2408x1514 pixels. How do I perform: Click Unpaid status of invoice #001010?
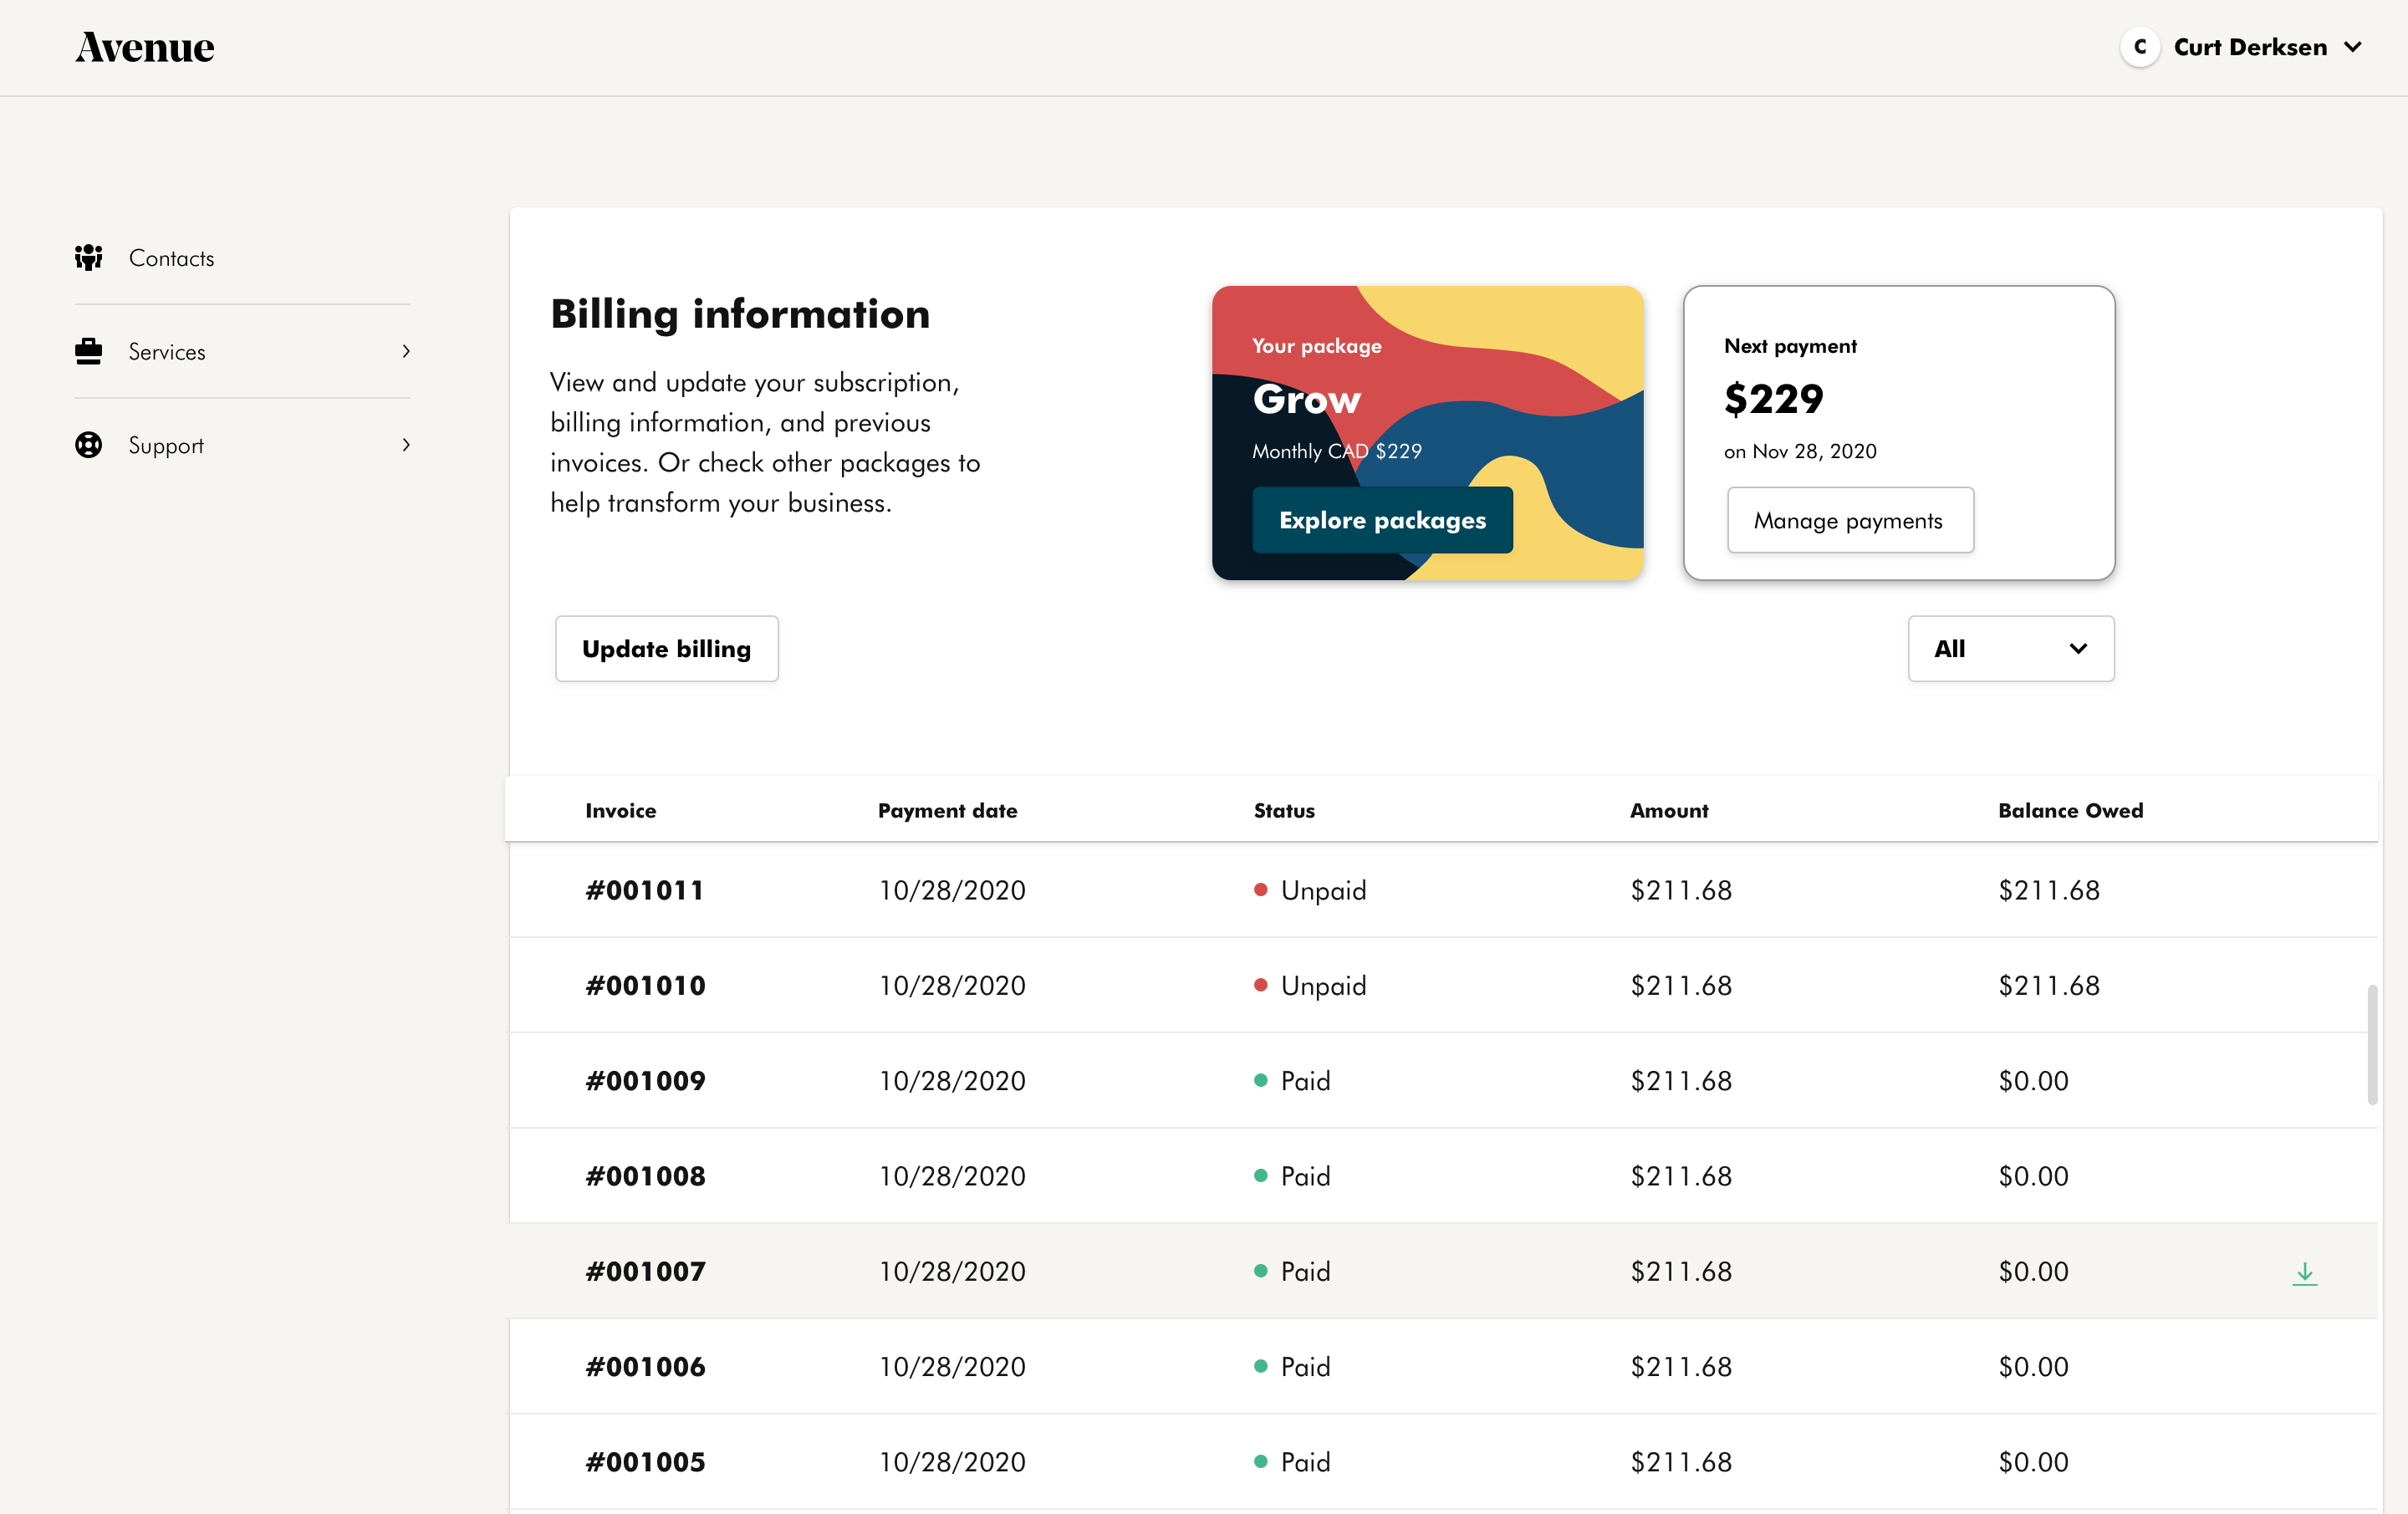pyautogui.click(x=1311, y=985)
